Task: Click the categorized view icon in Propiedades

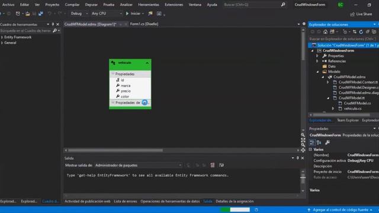Action: pos(312,143)
